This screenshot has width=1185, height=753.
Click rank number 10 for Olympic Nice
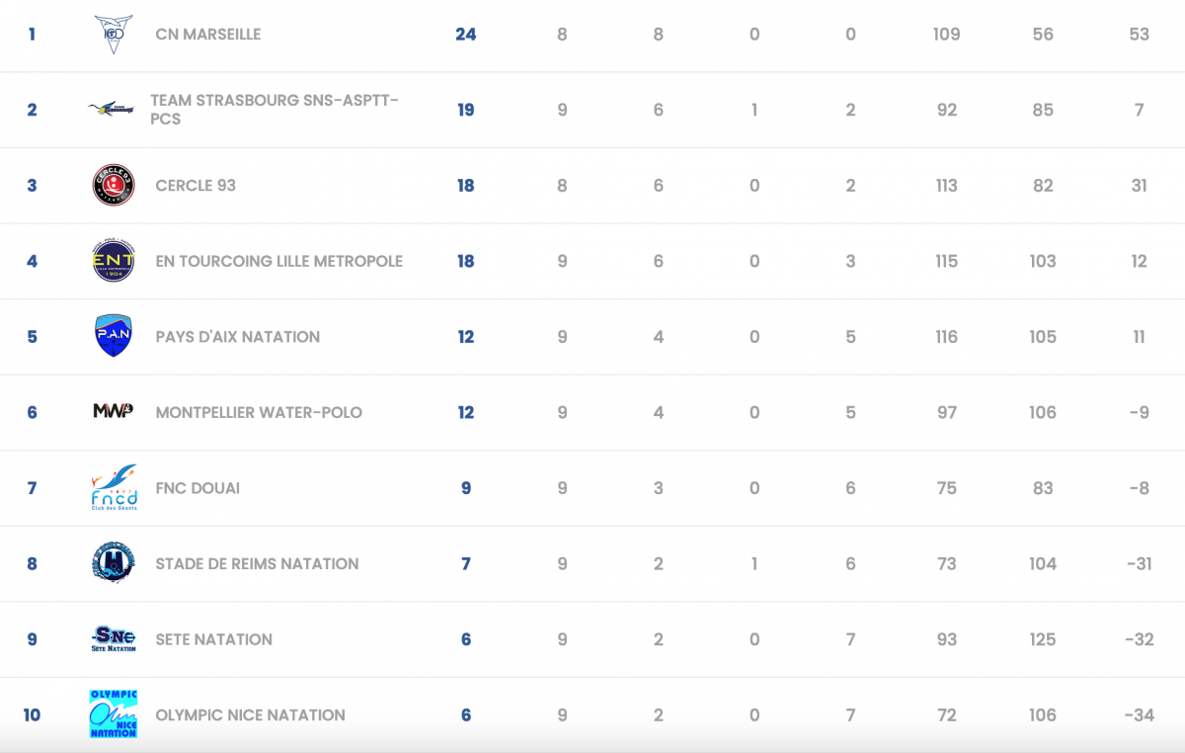[x=32, y=715]
